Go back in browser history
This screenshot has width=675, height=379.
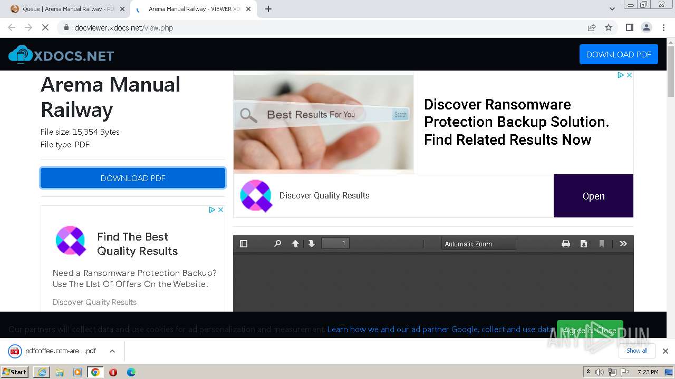pyautogui.click(x=12, y=27)
